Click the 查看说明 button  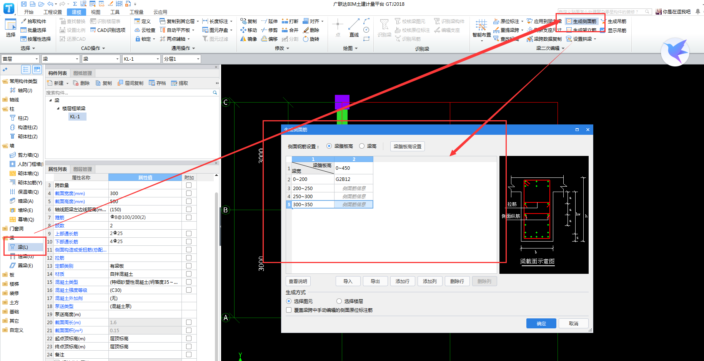(298, 281)
